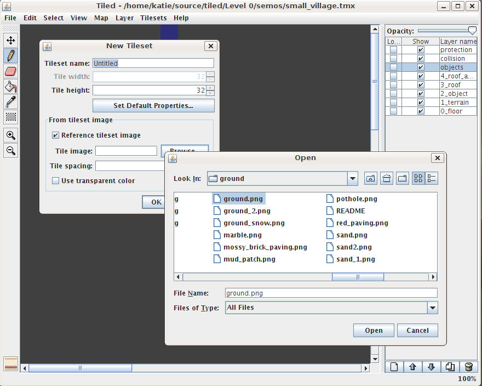
Task: Enable Use transparent color checkbox
Action: click(55, 181)
